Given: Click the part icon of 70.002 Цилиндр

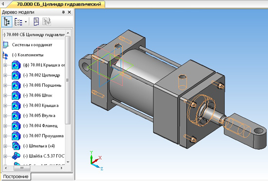Looking at the screenshot, I should pos(16,75).
